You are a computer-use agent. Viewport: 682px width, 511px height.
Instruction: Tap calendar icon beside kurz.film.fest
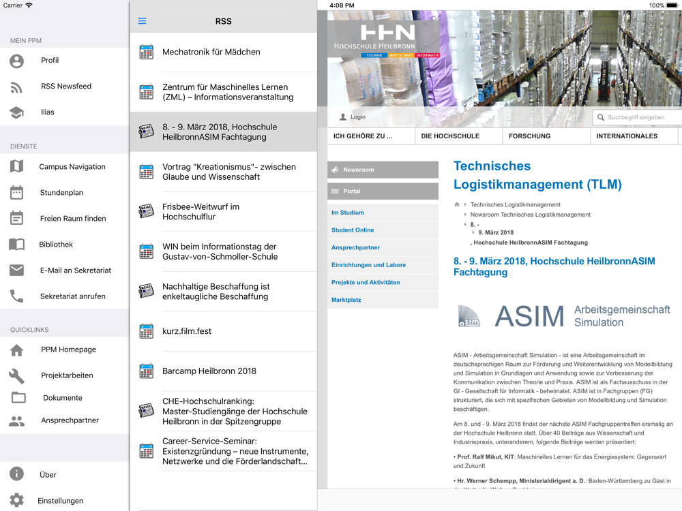click(x=146, y=331)
